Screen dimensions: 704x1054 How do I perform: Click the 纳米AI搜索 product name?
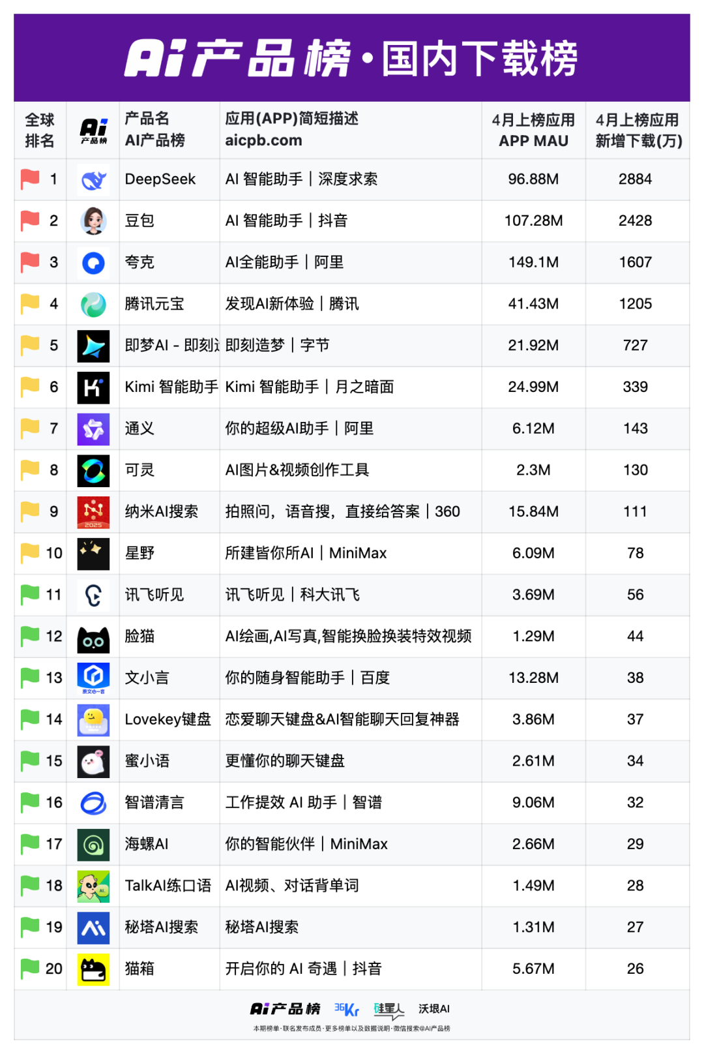162,512
